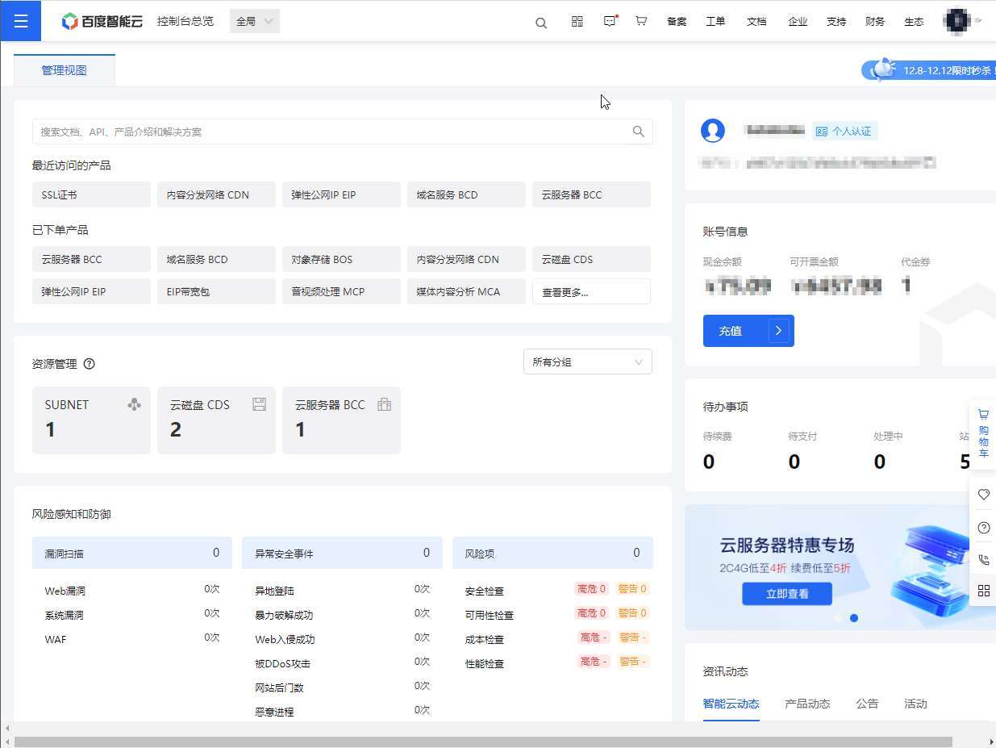The image size is (996, 748).
Task: Switch to the 产品动态 news tab
Action: 807,704
